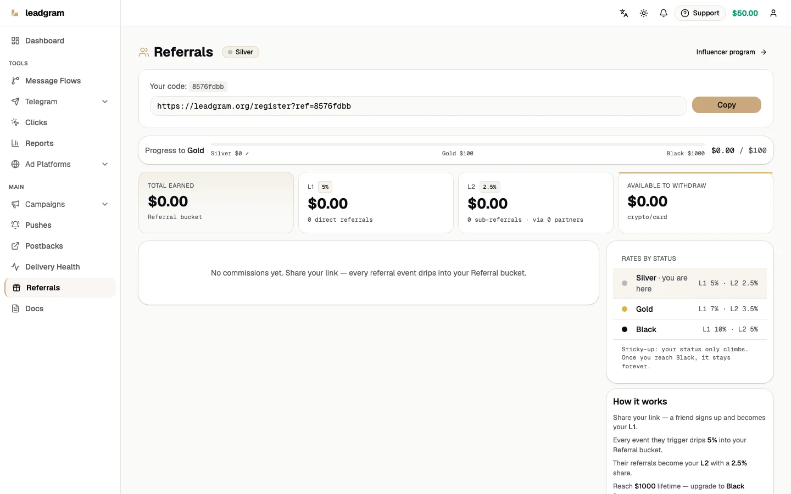Click the leadgram logo icon
This screenshot has width=791, height=494.
[15, 13]
